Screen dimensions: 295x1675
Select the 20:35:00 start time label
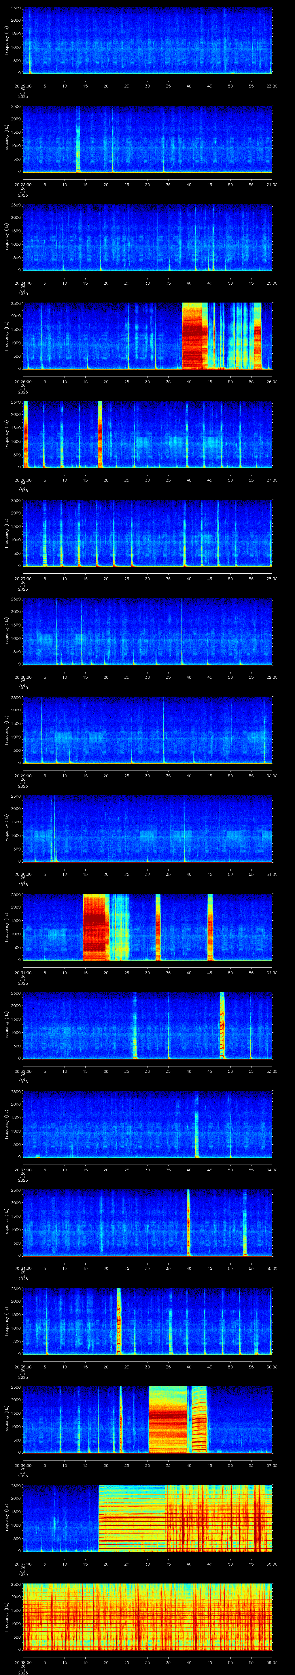pos(23,1366)
